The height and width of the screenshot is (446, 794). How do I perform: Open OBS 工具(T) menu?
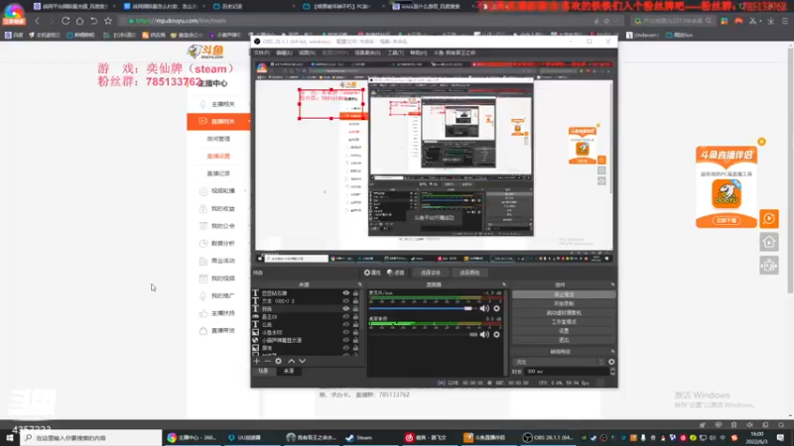pyautogui.click(x=395, y=53)
